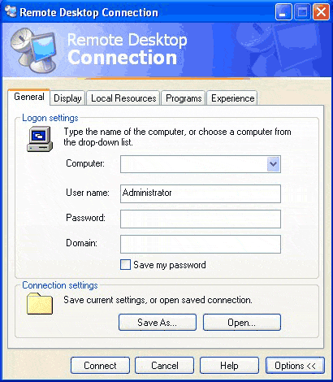Click into the Domain field

click(x=201, y=244)
